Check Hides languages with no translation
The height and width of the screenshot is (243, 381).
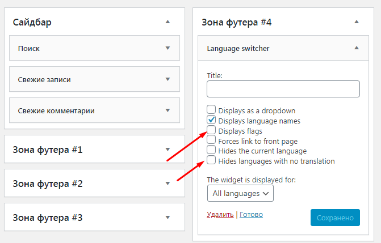tap(211, 160)
